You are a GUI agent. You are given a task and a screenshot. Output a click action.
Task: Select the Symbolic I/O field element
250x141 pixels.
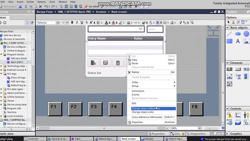pos(246,69)
